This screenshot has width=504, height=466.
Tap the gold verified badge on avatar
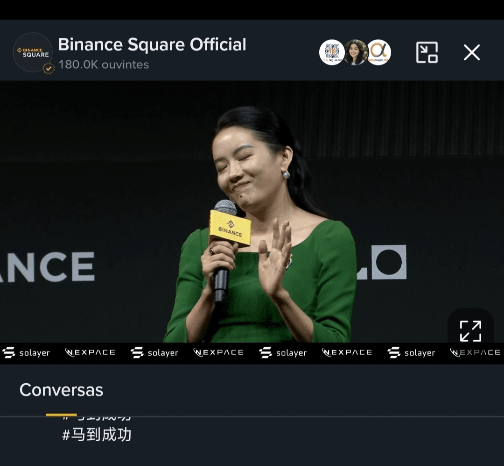[x=49, y=68]
